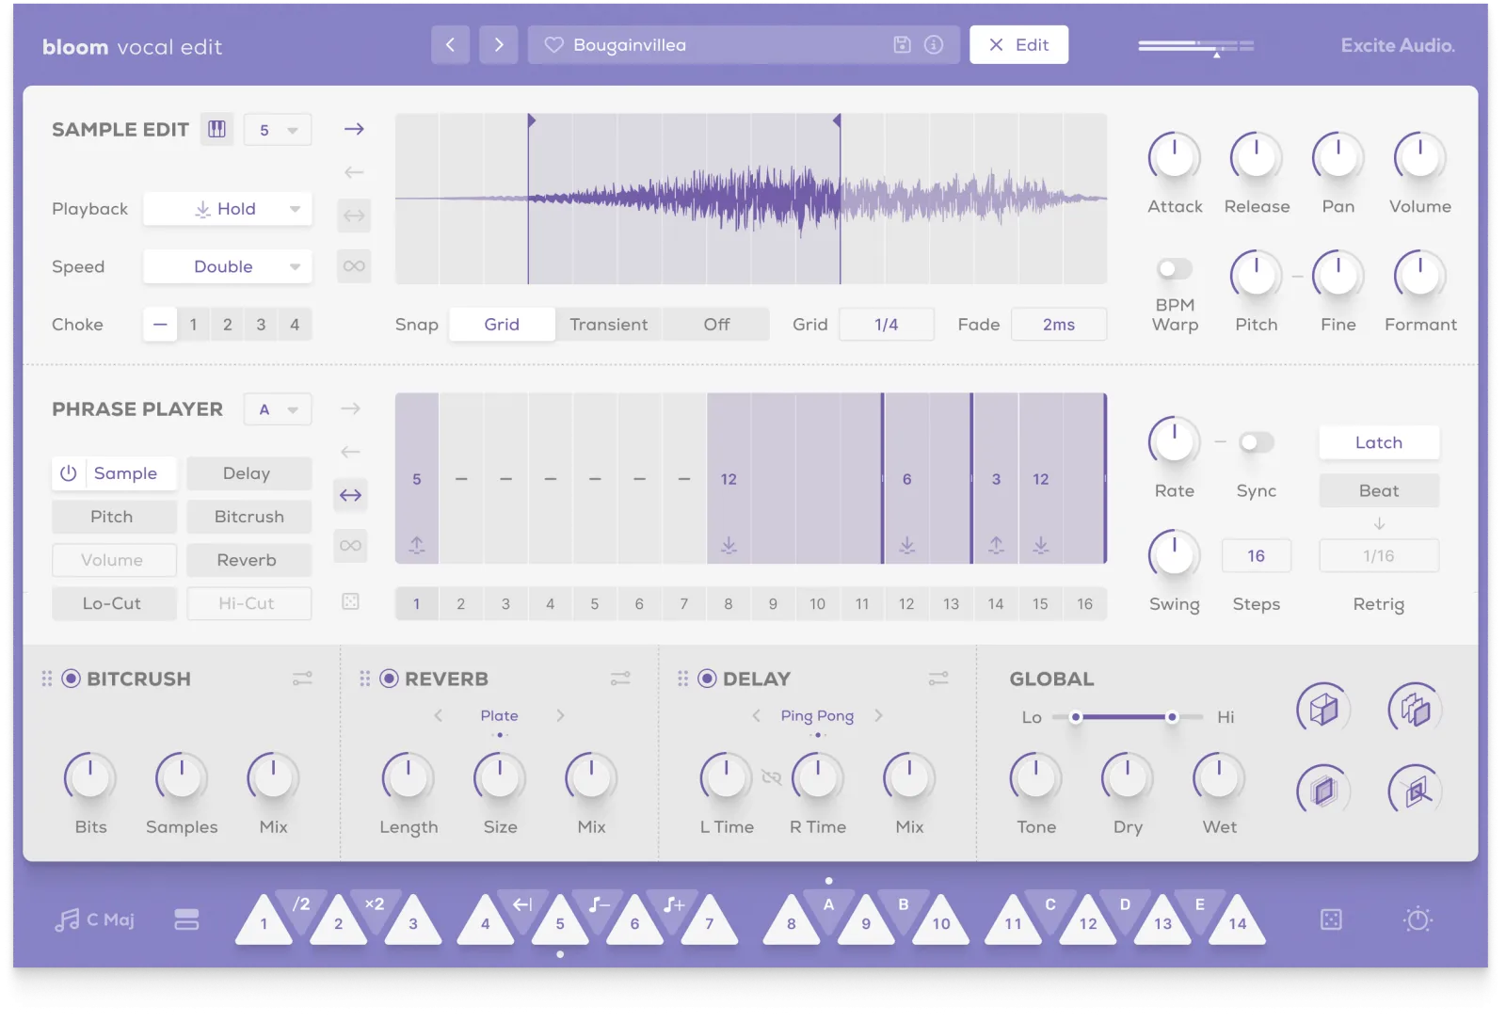This screenshot has height=1023, width=1506.
Task: Open the Phrase Player pattern A dropdown
Action: [278, 409]
